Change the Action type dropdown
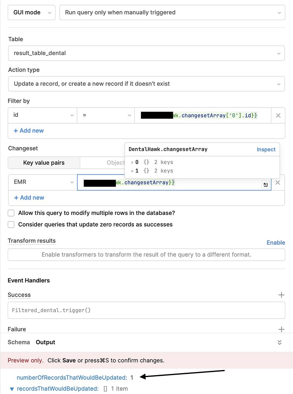293x394 pixels. pos(146,84)
